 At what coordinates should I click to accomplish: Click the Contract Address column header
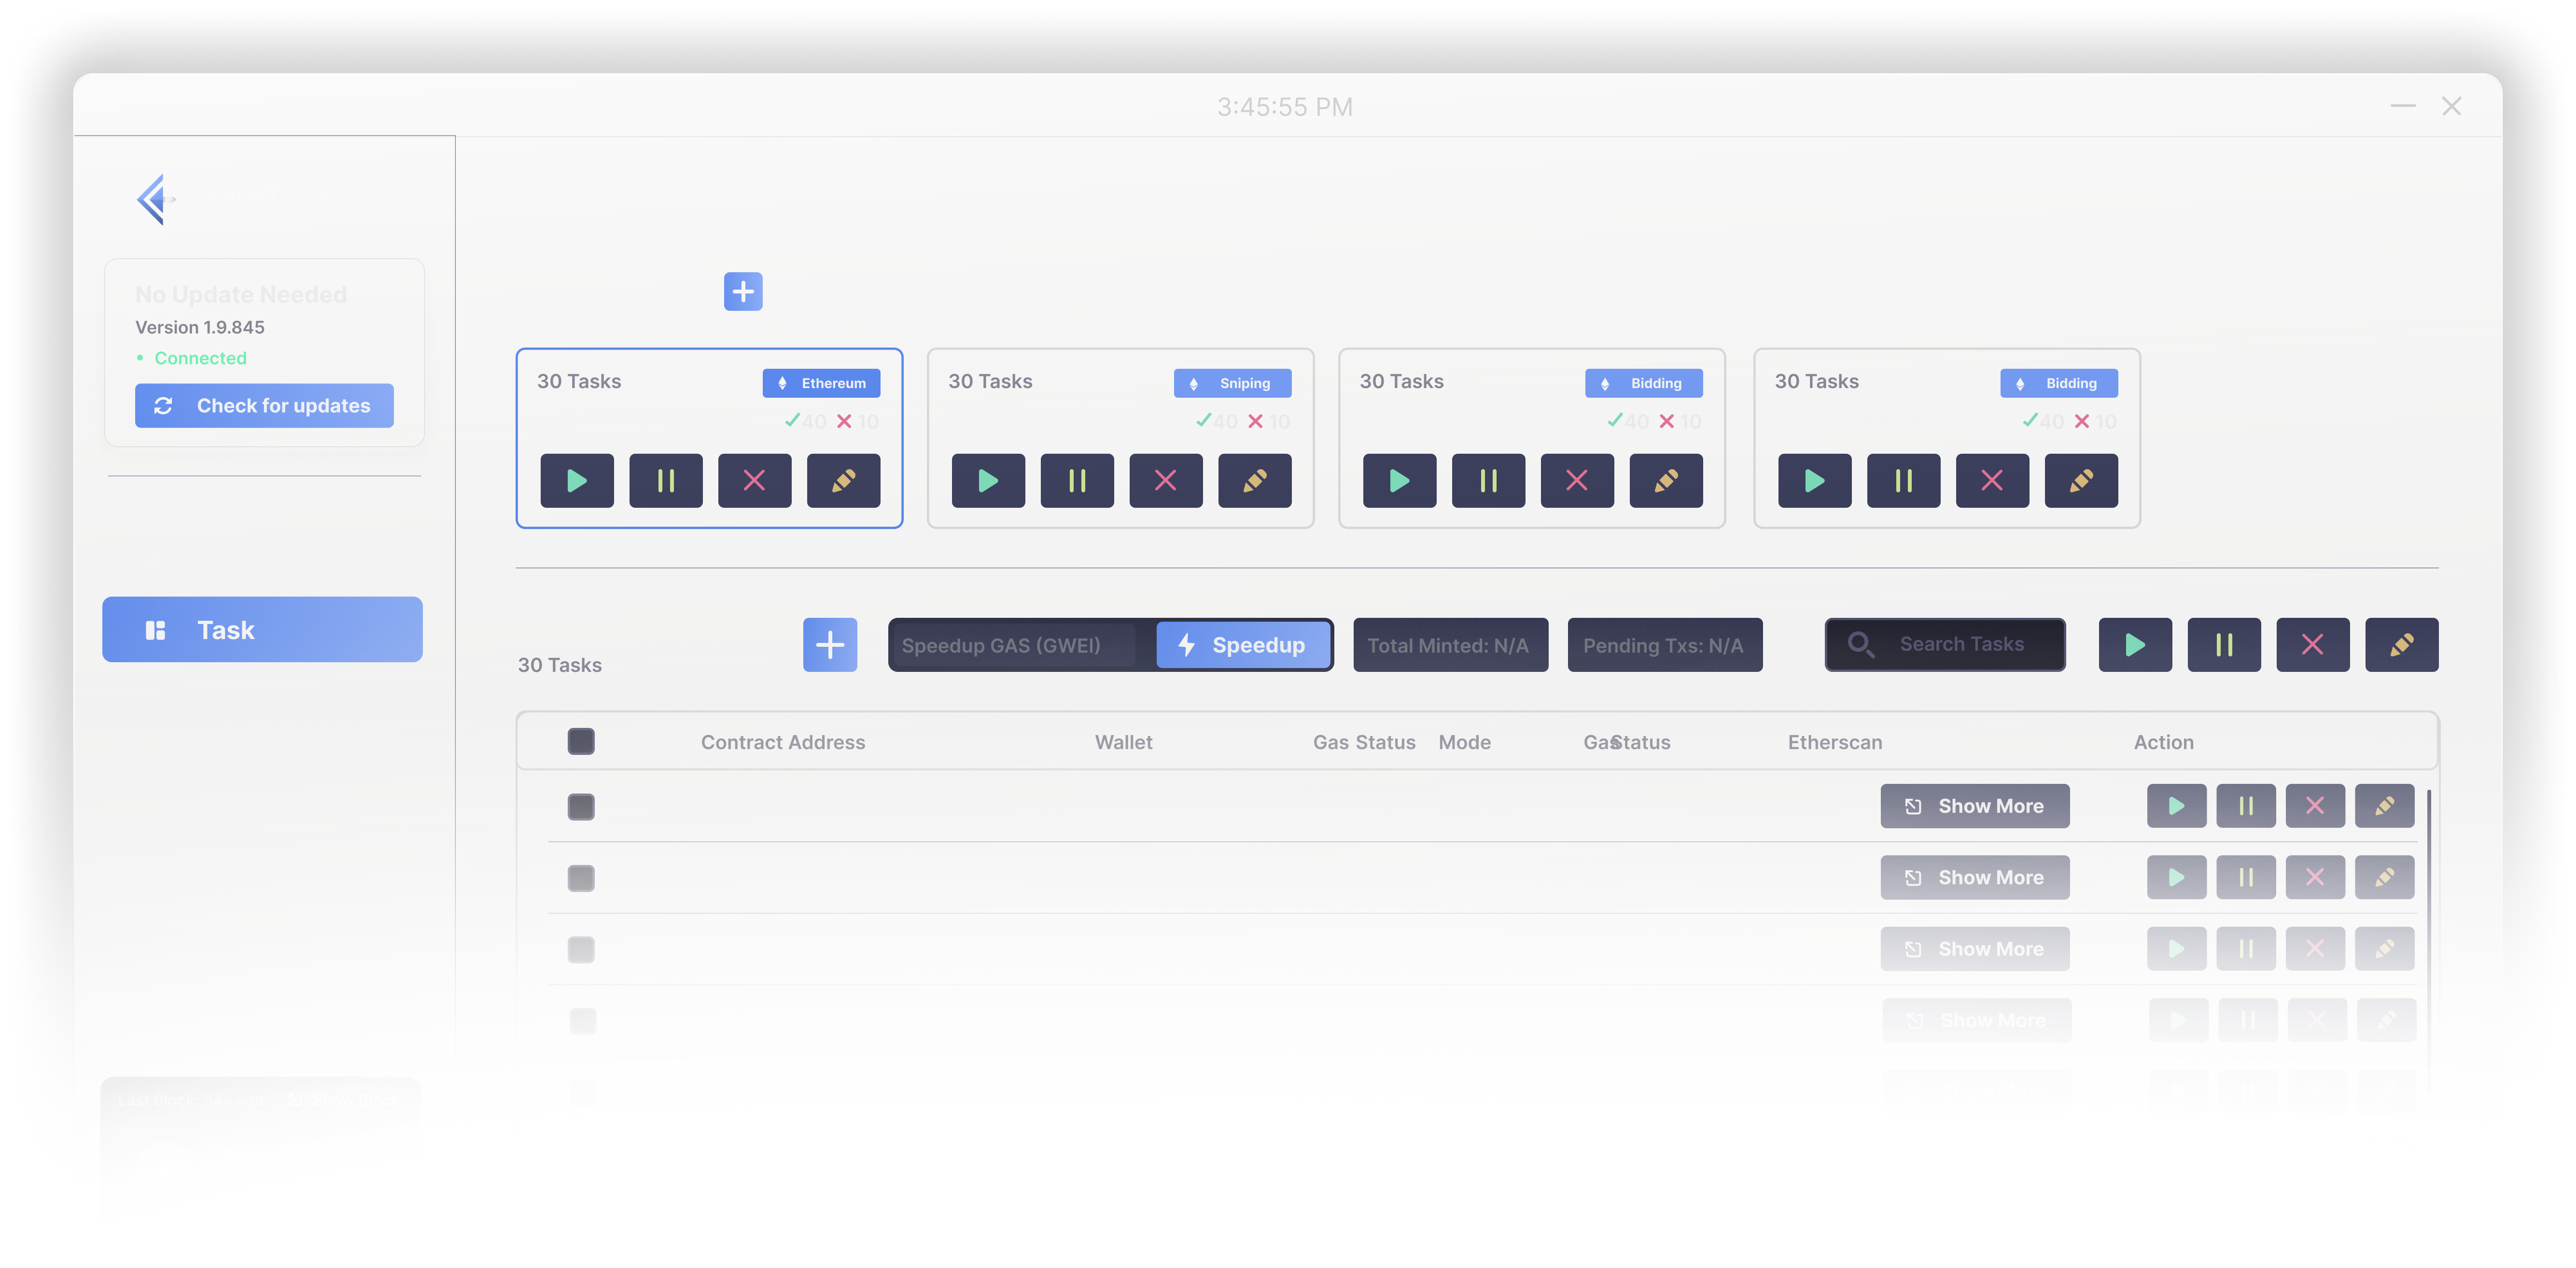(783, 742)
